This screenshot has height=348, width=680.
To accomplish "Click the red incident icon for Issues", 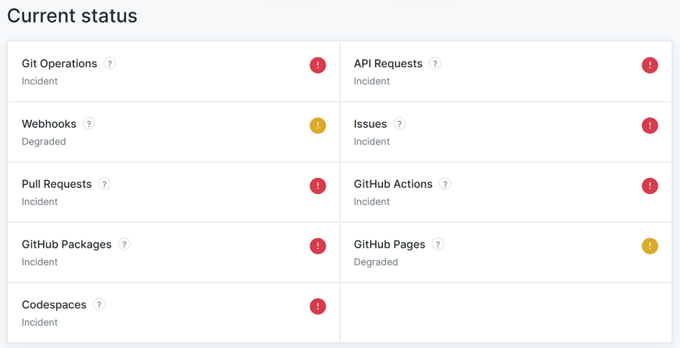I will click(649, 126).
